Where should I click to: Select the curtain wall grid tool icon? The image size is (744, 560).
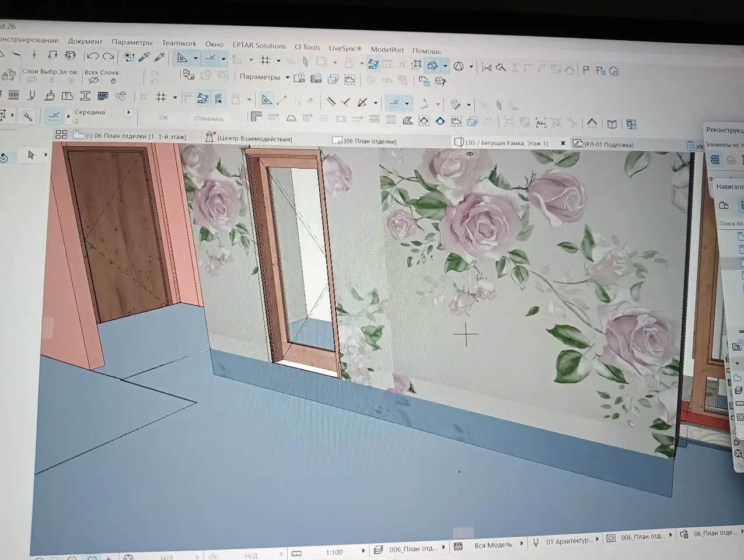103,96
